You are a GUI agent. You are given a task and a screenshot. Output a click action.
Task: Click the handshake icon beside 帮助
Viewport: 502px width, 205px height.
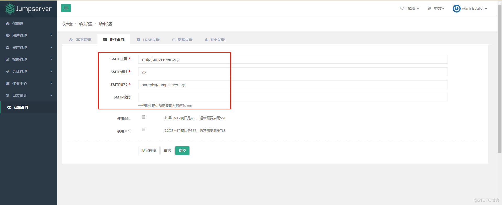pos(402,8)
